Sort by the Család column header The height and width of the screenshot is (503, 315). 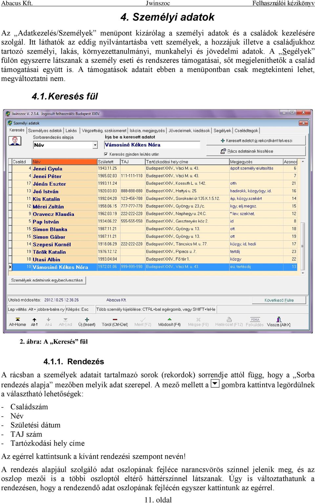22,162
